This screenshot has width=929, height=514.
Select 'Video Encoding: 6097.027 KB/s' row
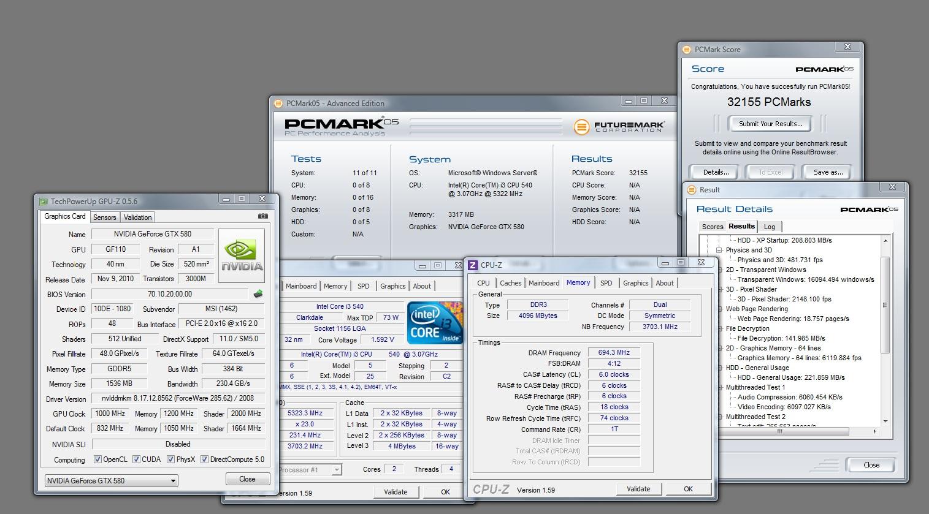(x=784, y=407)
